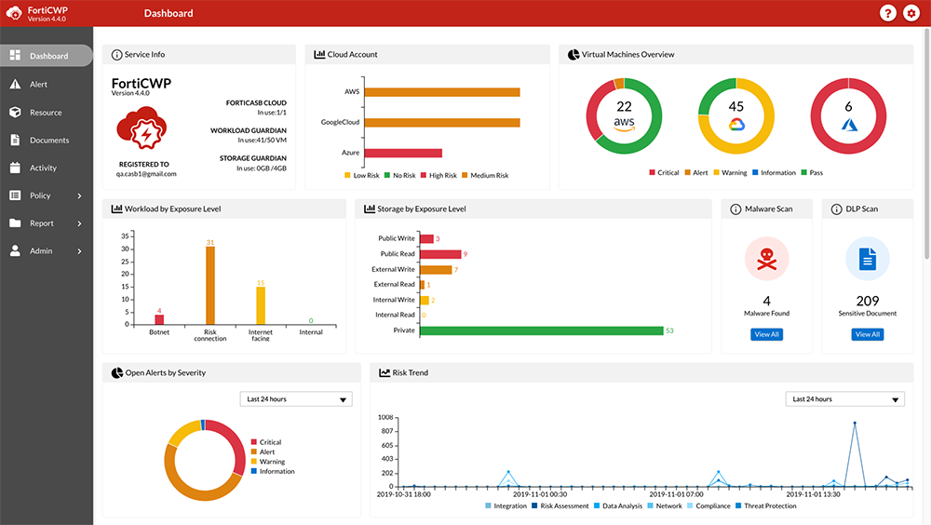Viewport: 931px width, 525px height.
Task: Toggle Warning legend in Open Alerts
Action: [268, 462]
